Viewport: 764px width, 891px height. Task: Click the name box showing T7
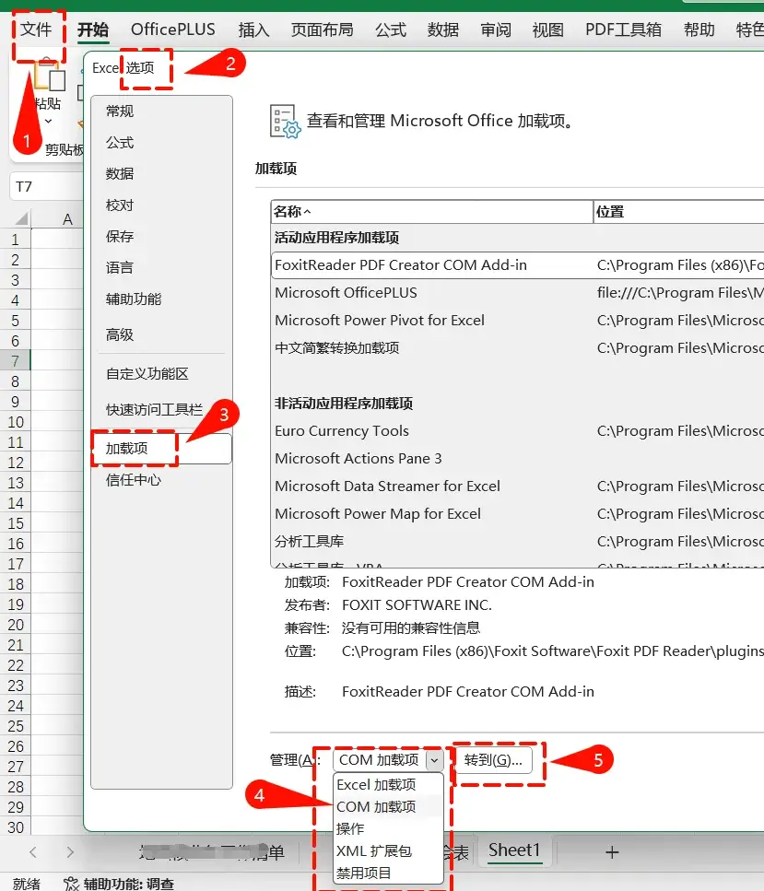(x=47, y=186)
